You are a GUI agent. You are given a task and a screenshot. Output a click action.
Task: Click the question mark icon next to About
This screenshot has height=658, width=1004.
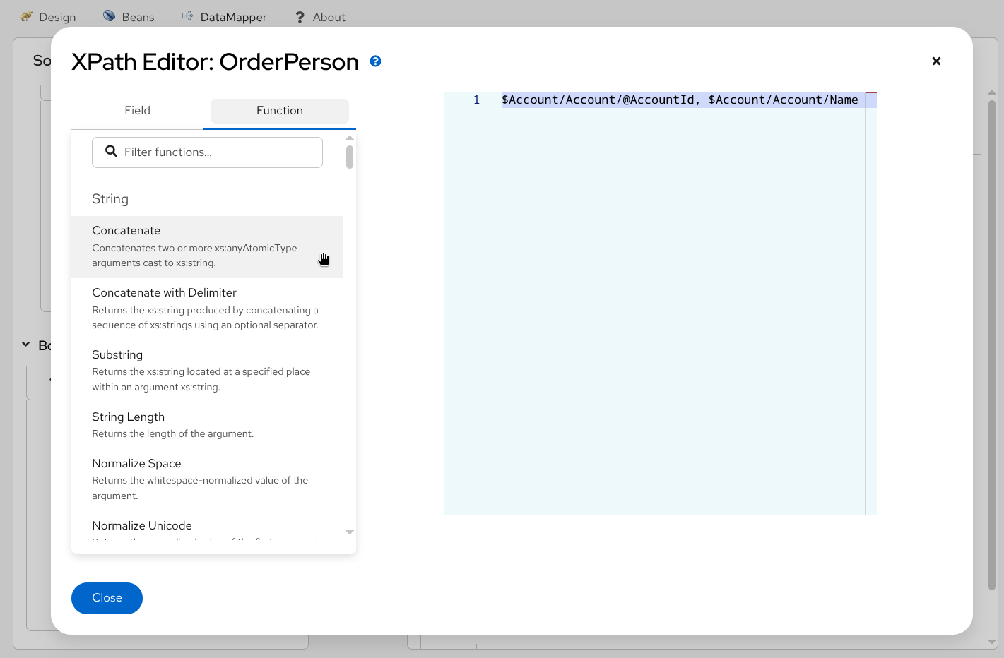(x=299, y=16)
